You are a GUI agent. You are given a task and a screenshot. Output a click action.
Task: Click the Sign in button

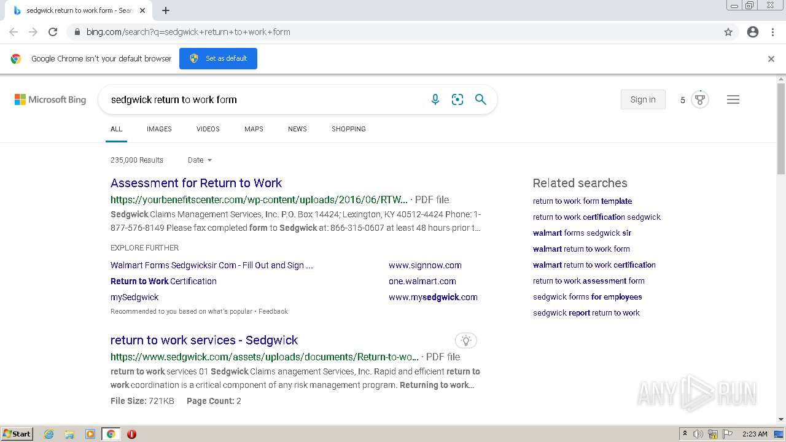643,99
